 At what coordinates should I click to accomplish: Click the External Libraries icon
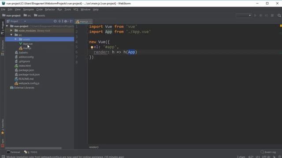click(12, 88)
